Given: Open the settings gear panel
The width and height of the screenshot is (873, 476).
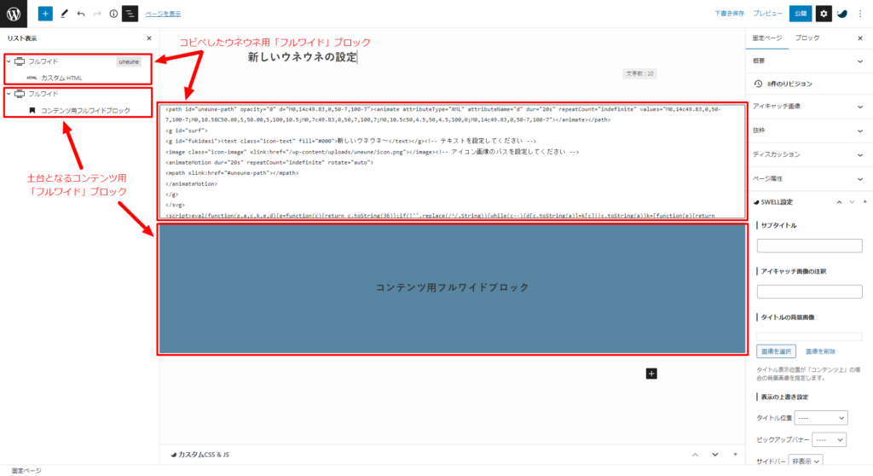Looking at the screenshot, I should pos(824,14).
